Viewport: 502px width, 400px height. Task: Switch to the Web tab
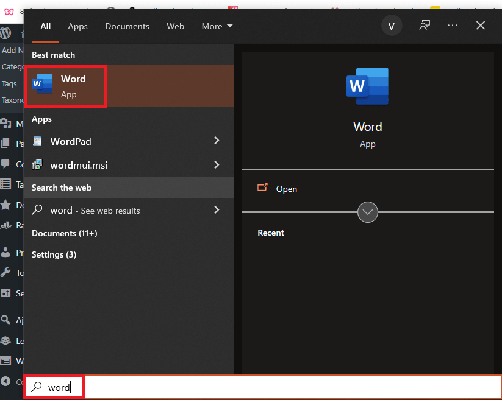tap(175, 26)
